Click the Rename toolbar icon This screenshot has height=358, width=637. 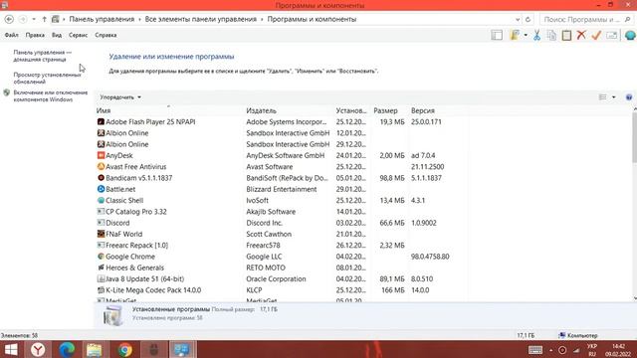tap(611, 36)
